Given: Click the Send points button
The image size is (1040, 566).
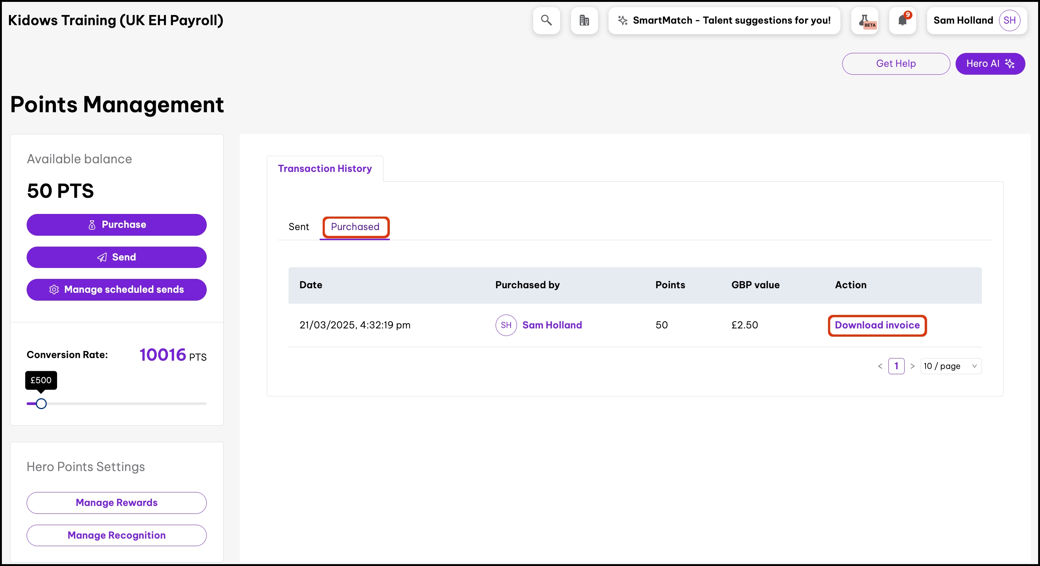Looking at the screenshot, I should tap(116, 257).
